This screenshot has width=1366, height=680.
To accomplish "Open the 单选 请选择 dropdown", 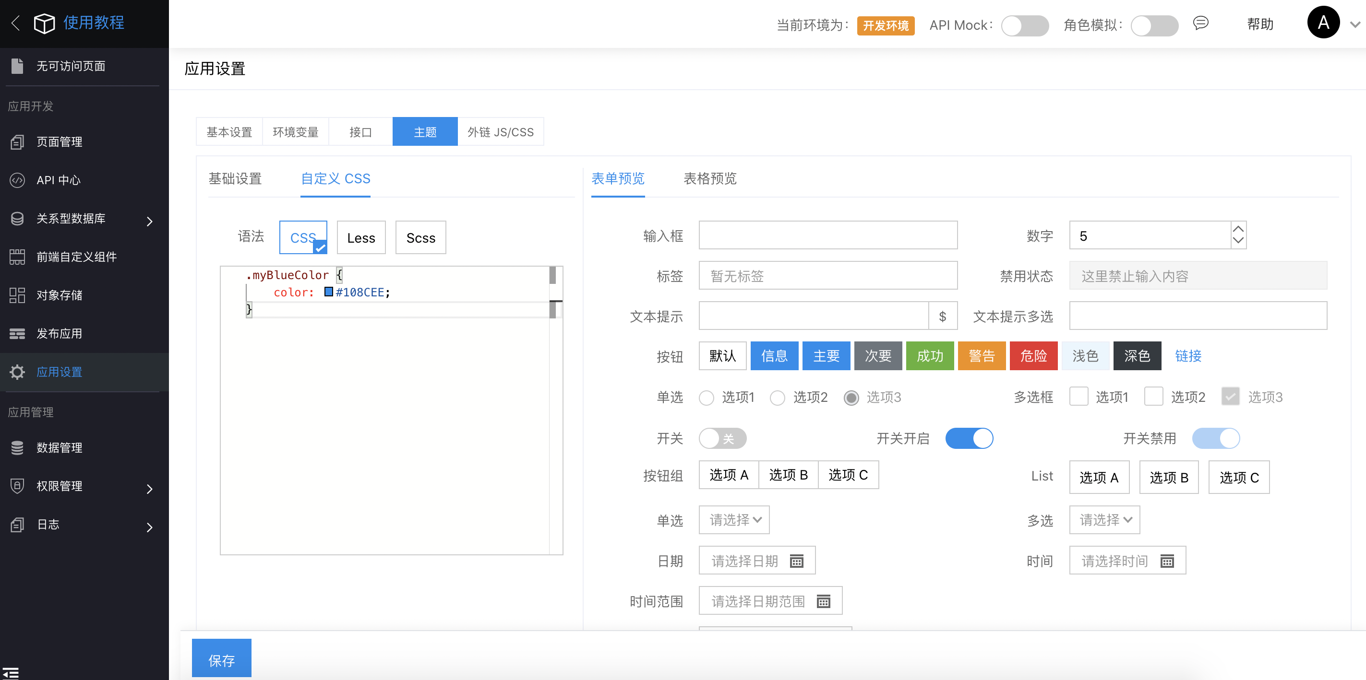I will tap(734, 519).
